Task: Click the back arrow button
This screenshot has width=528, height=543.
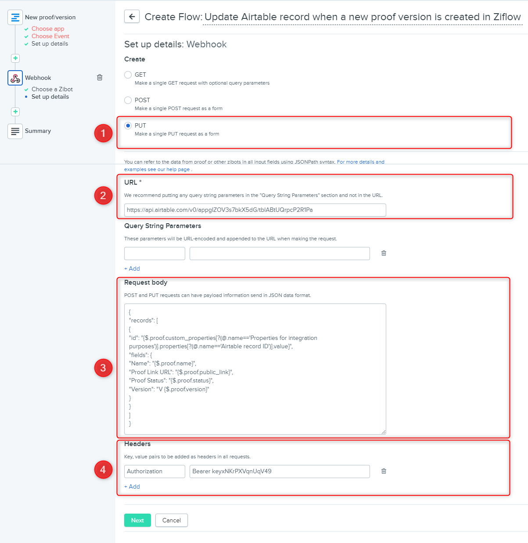Action: pyautogui.click(x=132, y=16)
